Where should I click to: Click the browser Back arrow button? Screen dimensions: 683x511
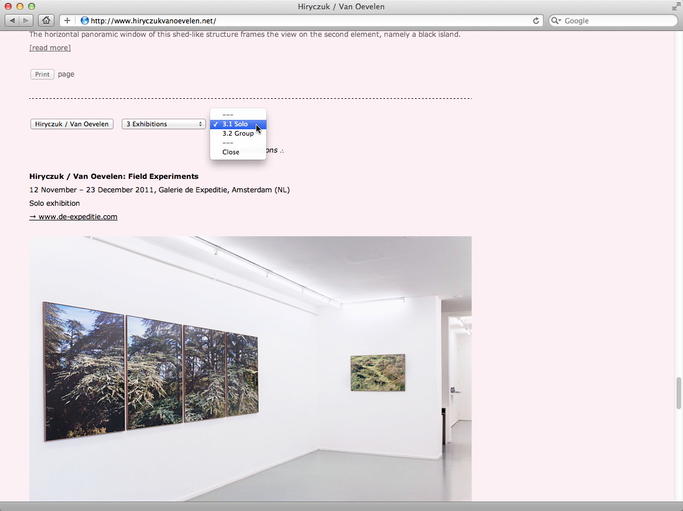(12, 20)
